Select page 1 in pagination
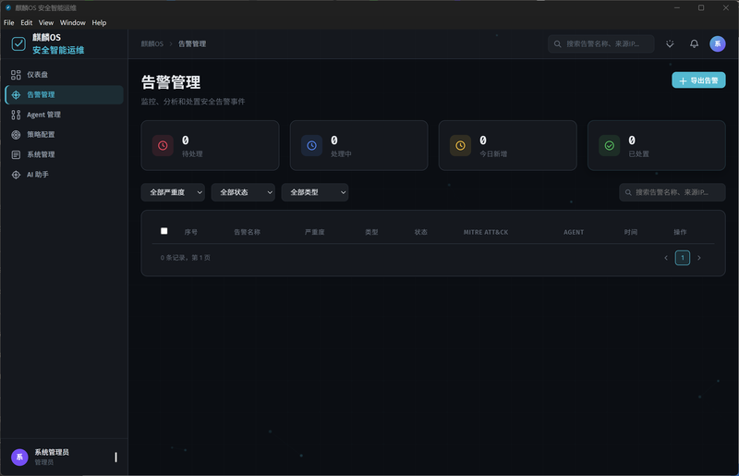 tap(683, 258)
